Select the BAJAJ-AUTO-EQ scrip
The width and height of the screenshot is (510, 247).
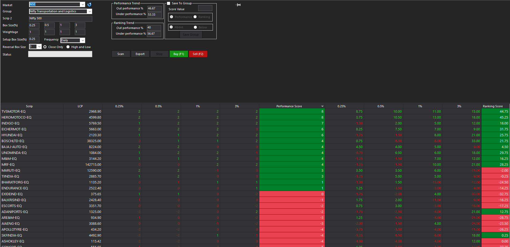click(x=14, y=147)
